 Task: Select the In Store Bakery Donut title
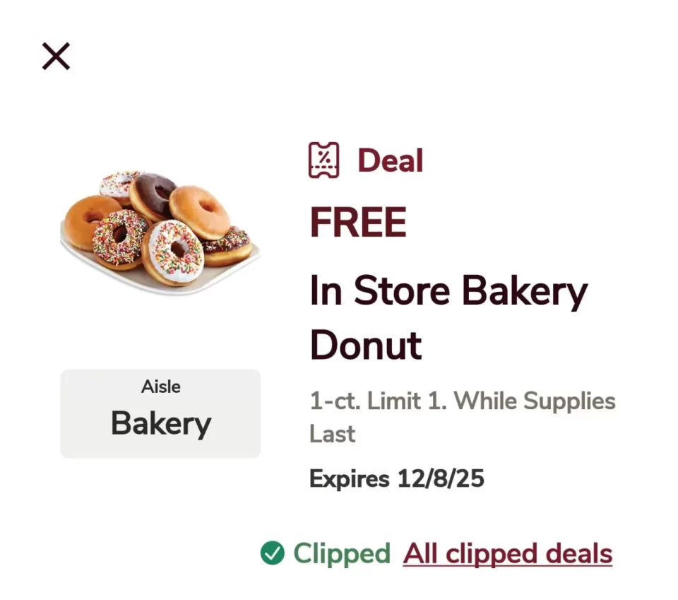(x=448, y=318)
